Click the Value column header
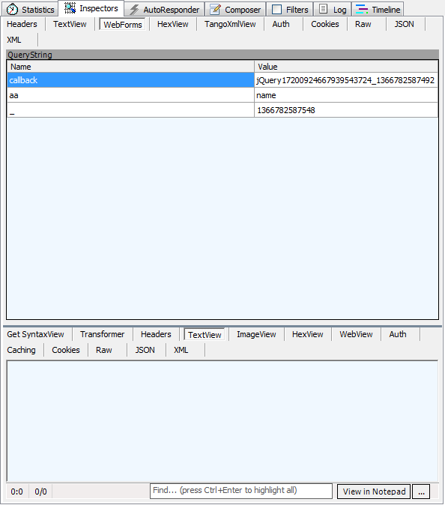 (346, 67)
